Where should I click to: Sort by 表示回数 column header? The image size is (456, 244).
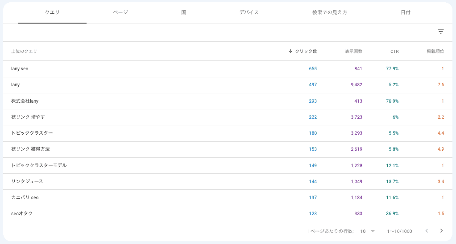coord(354,51)
